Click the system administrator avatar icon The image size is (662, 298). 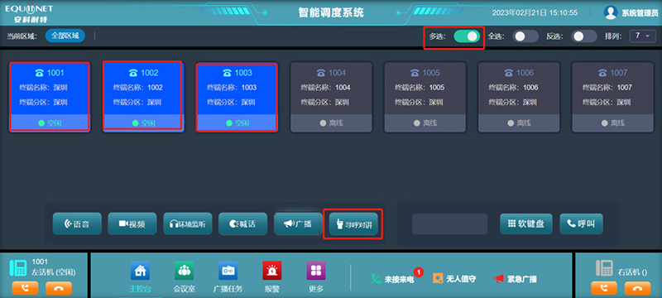tap(611, 12)
